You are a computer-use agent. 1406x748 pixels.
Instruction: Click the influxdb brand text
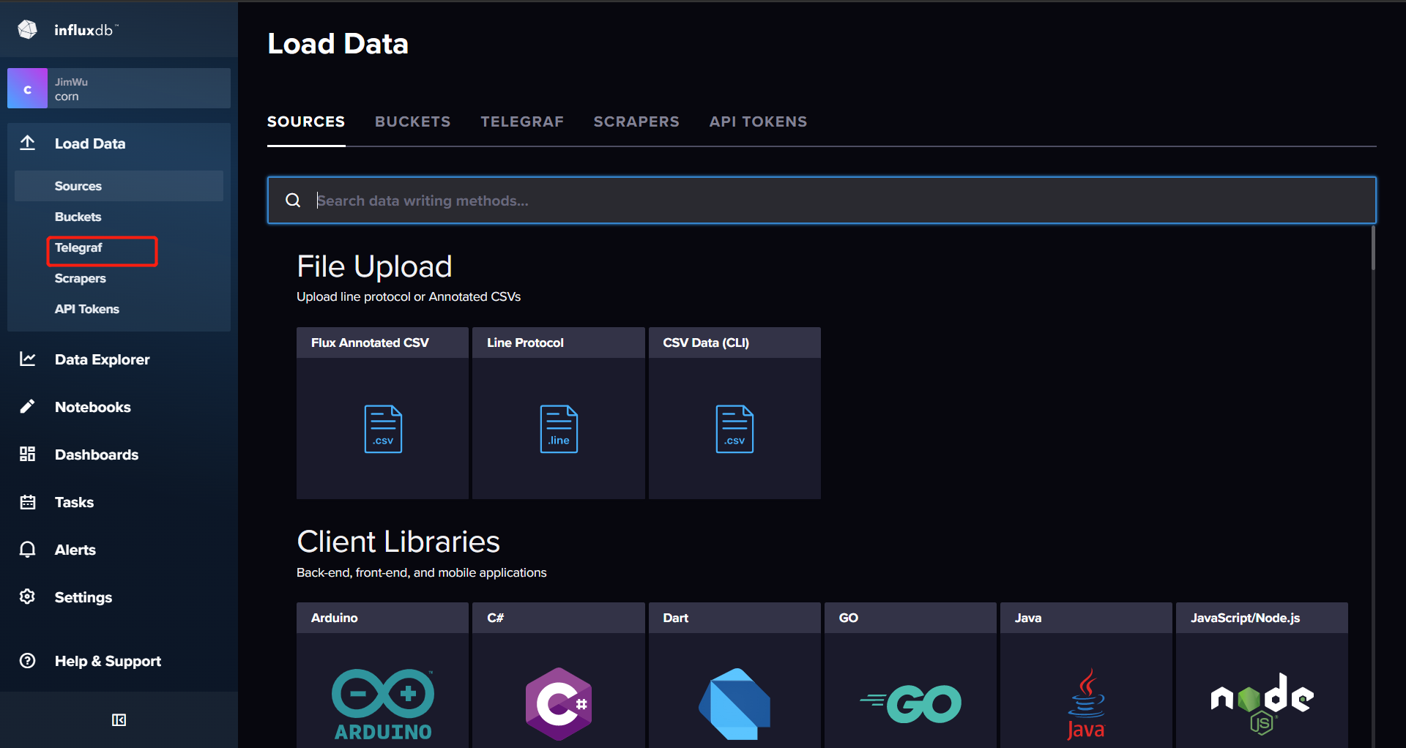point(86,30)
